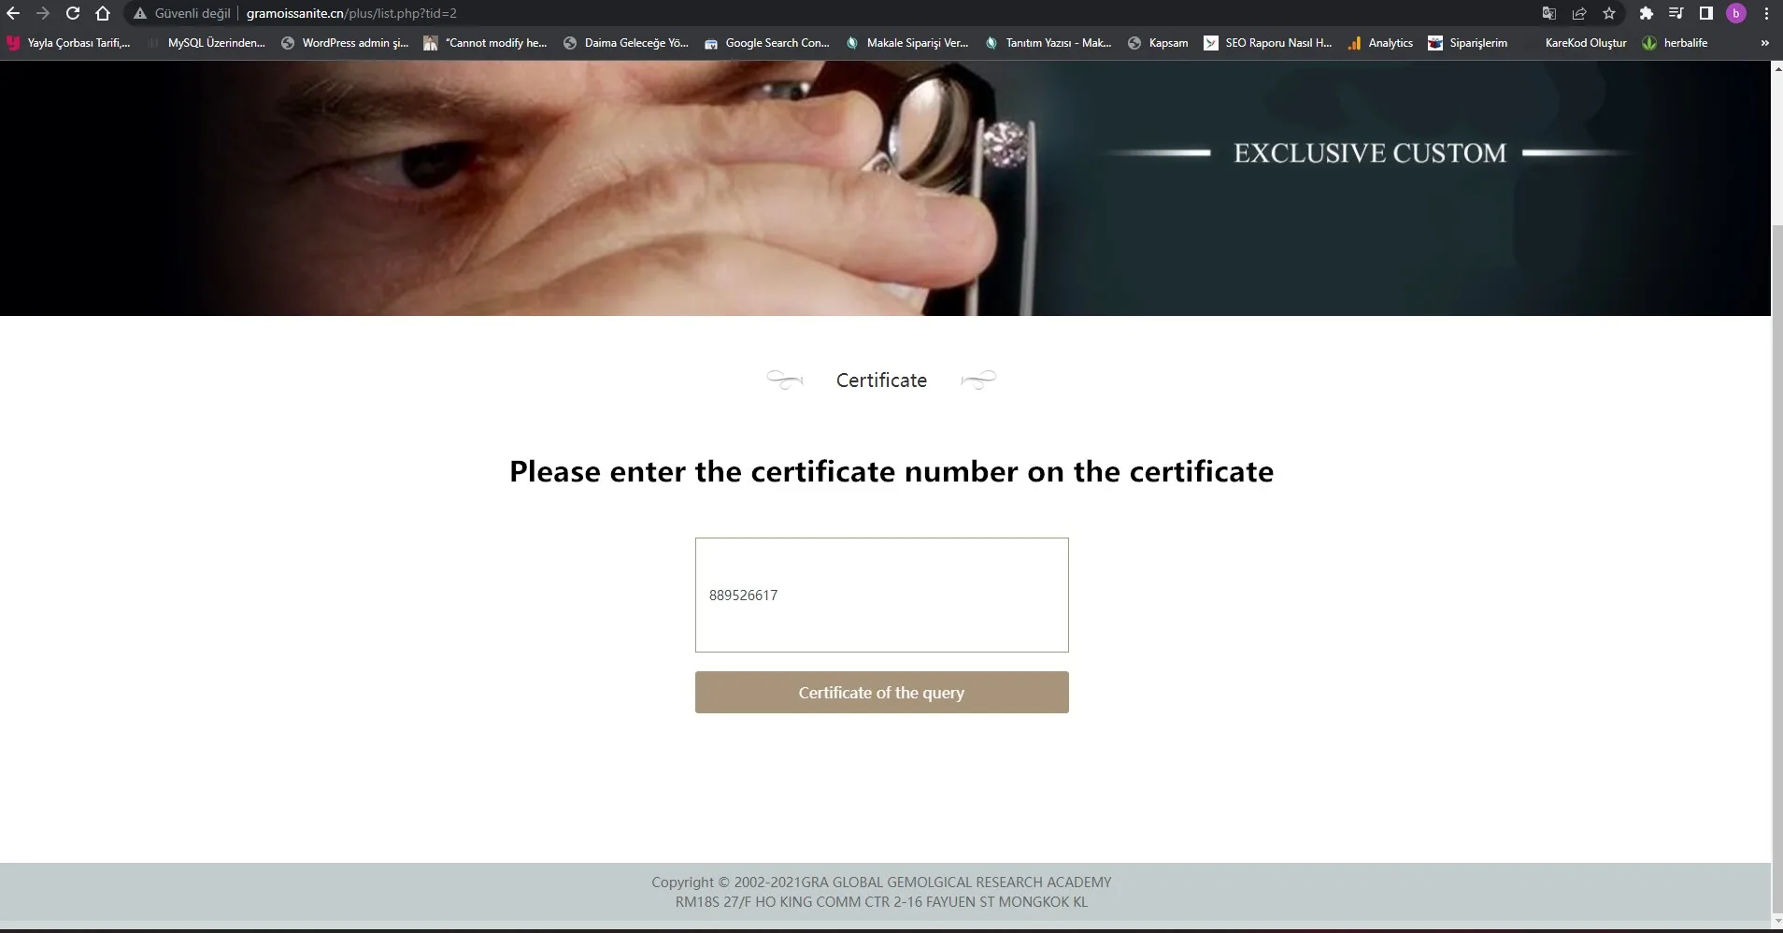Bookmark this page with star icon
The height and width of the screenshot is (933, 1783).
click(x=1609, y=13)
